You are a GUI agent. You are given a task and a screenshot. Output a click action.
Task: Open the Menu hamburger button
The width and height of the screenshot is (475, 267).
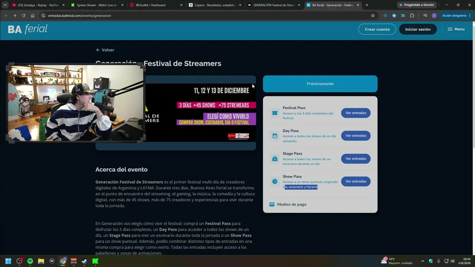(x=456, y=29)
